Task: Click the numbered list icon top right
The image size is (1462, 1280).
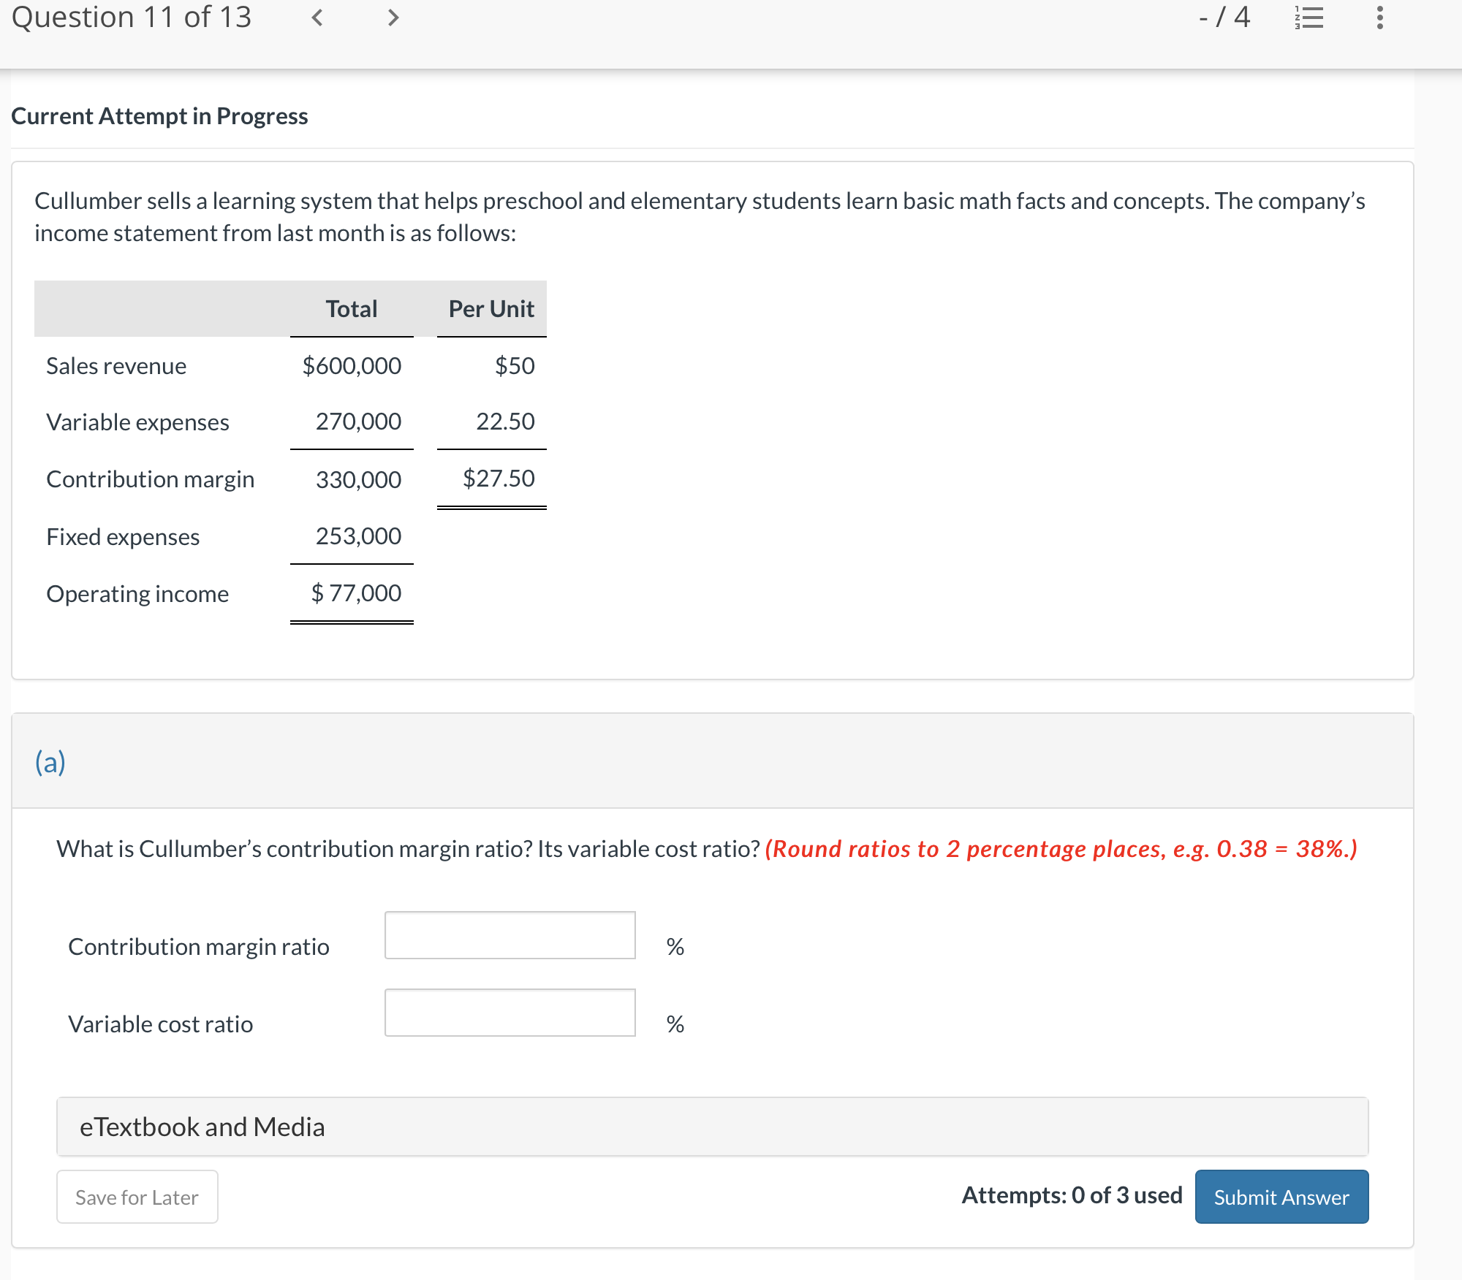Action: [1311, 19]
